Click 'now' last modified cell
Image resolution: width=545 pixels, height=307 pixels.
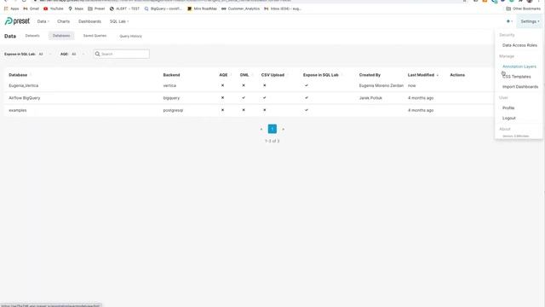tap(412, 85)
